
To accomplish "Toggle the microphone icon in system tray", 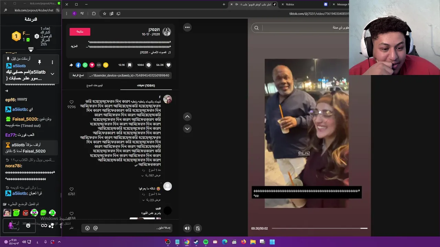I will (x=45, y=242).
